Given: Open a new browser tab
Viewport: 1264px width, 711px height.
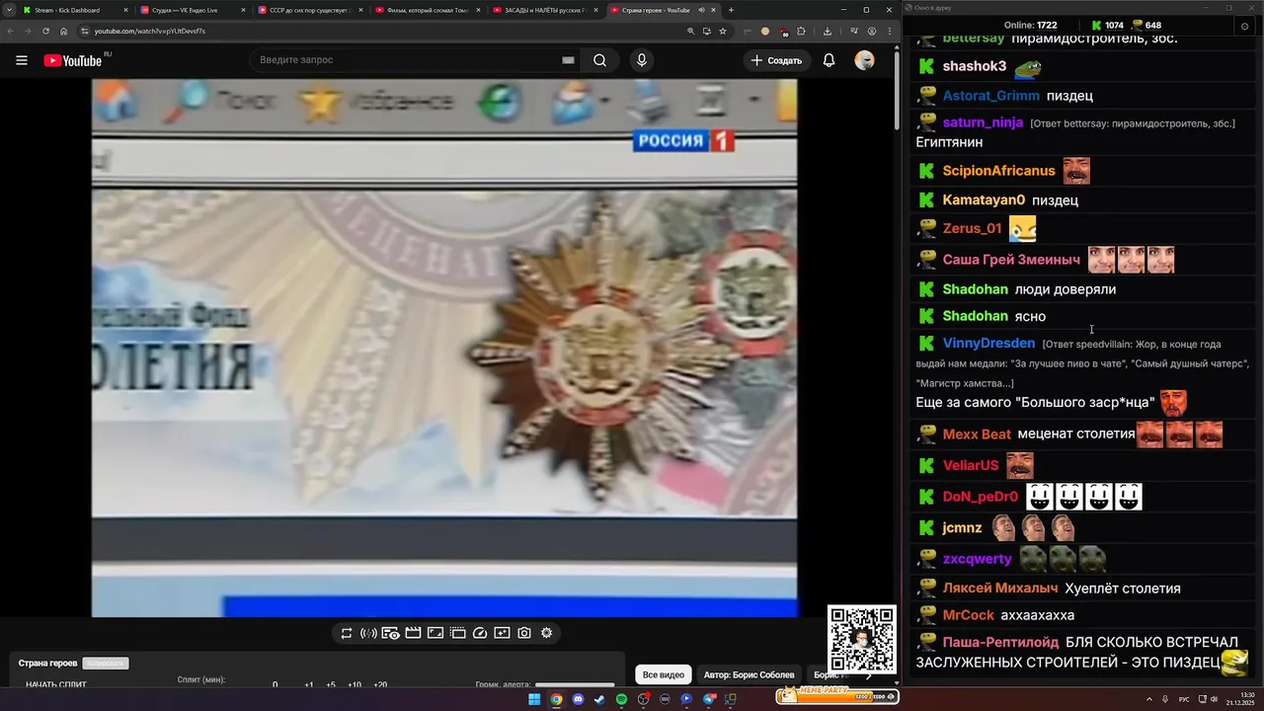Looking at the screenshot, I should tap(731, 10).
